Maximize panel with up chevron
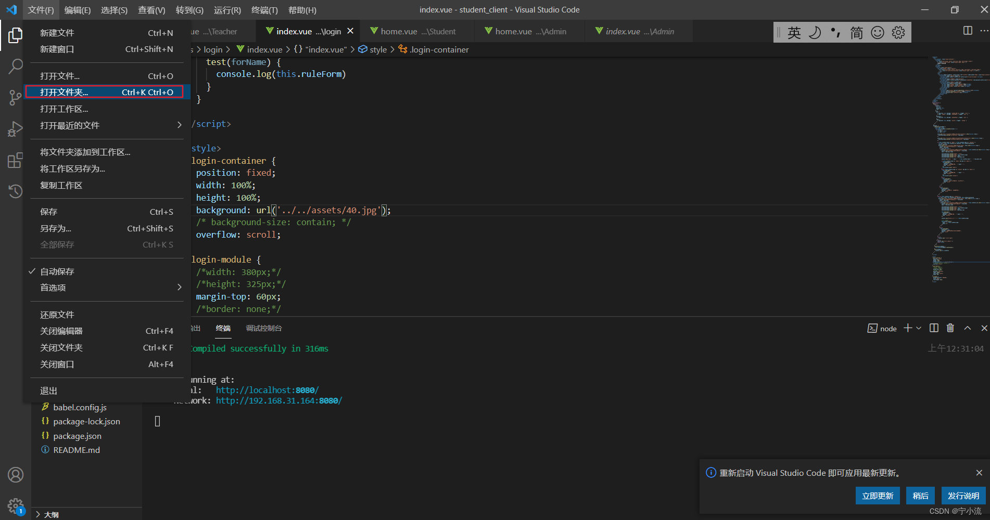Viewport: 990px width, 520px height. coord(968,328)
